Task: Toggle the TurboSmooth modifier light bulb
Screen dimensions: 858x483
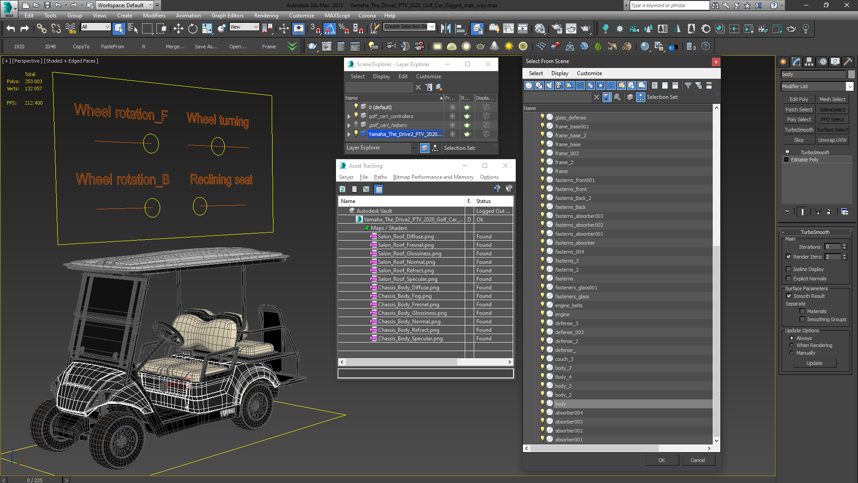Action: [x=787, y=153]
